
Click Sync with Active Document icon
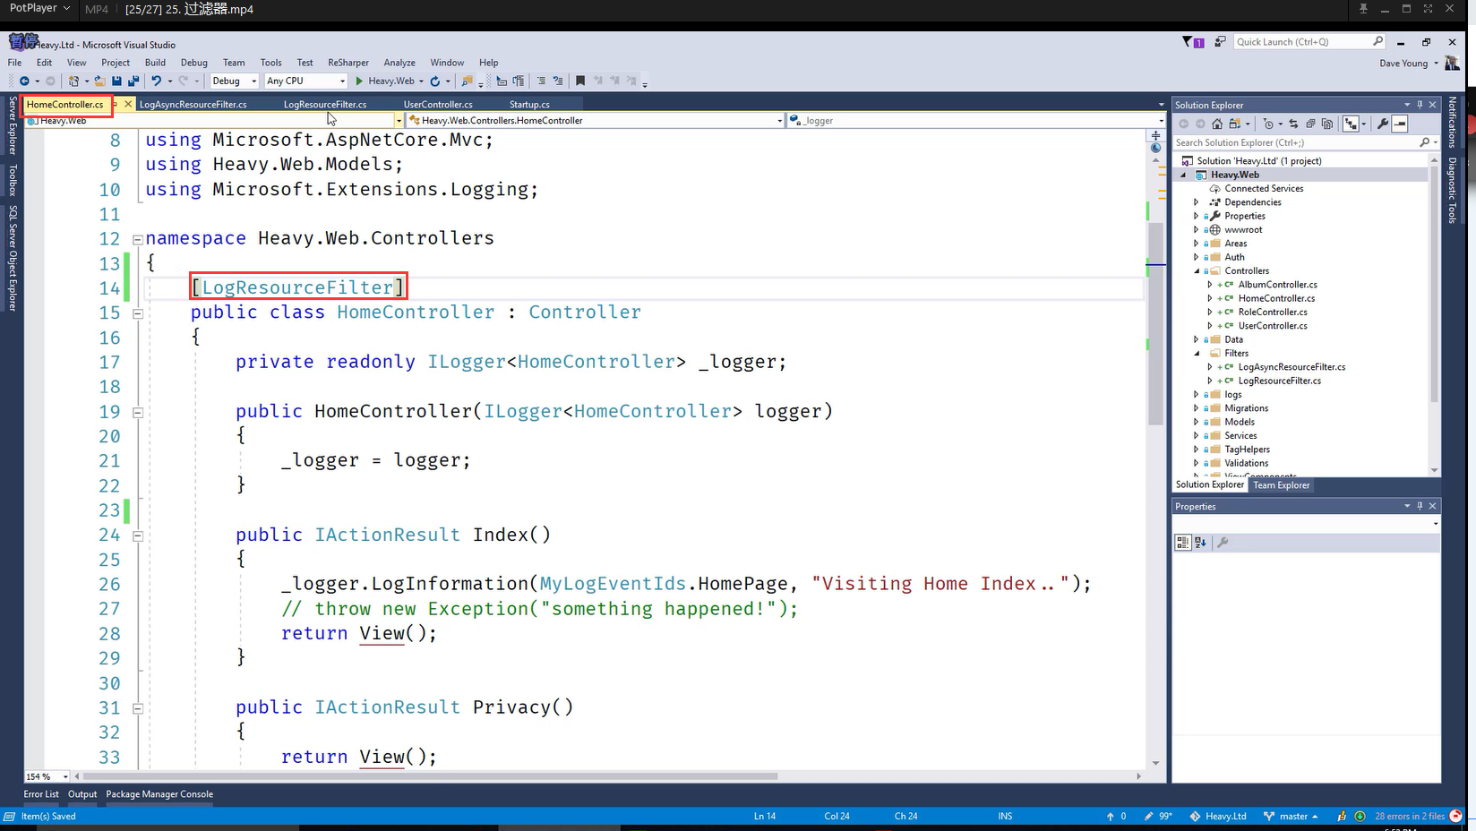click(x=1293, y=124)
